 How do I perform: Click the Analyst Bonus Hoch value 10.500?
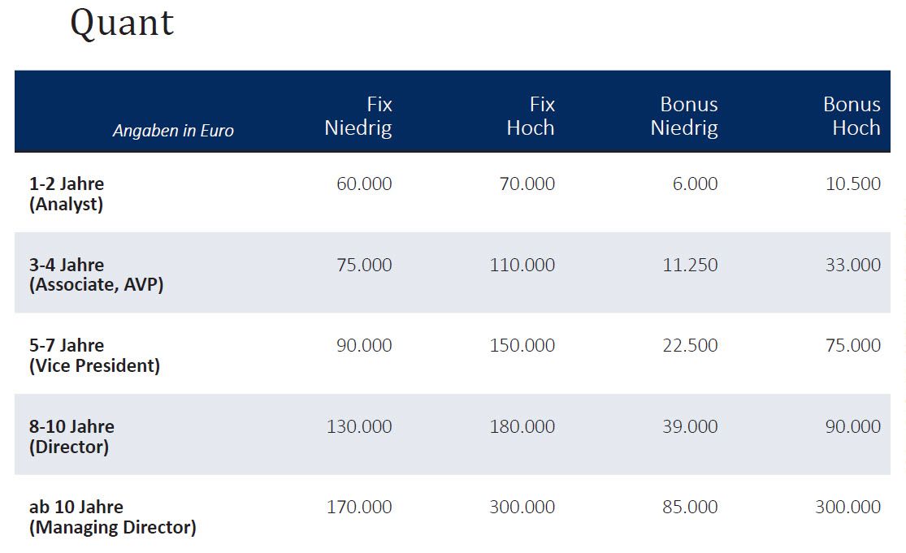(853, 184)
